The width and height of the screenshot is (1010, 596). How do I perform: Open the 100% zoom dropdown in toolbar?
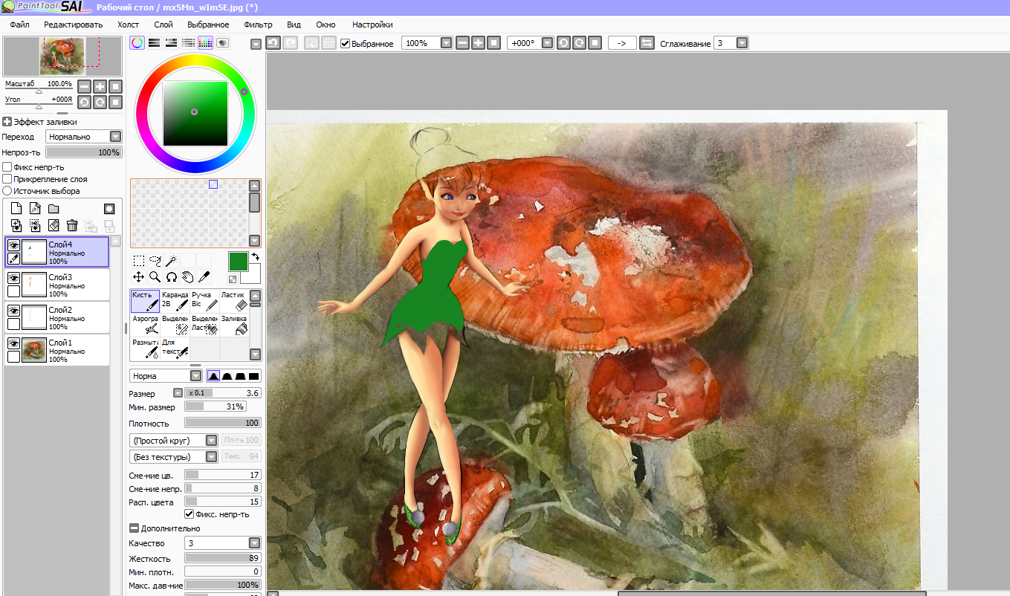[446, 43]
